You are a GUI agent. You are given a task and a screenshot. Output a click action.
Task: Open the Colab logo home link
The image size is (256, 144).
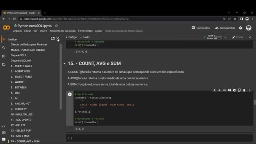[6, 28]
